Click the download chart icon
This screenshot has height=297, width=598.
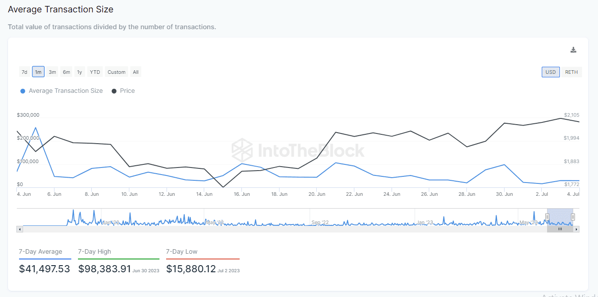click(x=573, y=50)
